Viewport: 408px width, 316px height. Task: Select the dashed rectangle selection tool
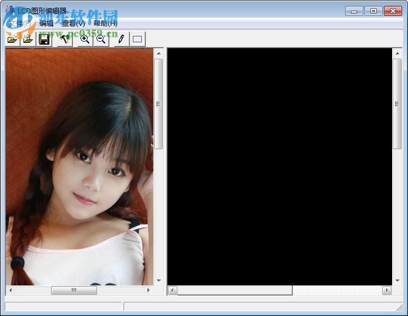137,39
